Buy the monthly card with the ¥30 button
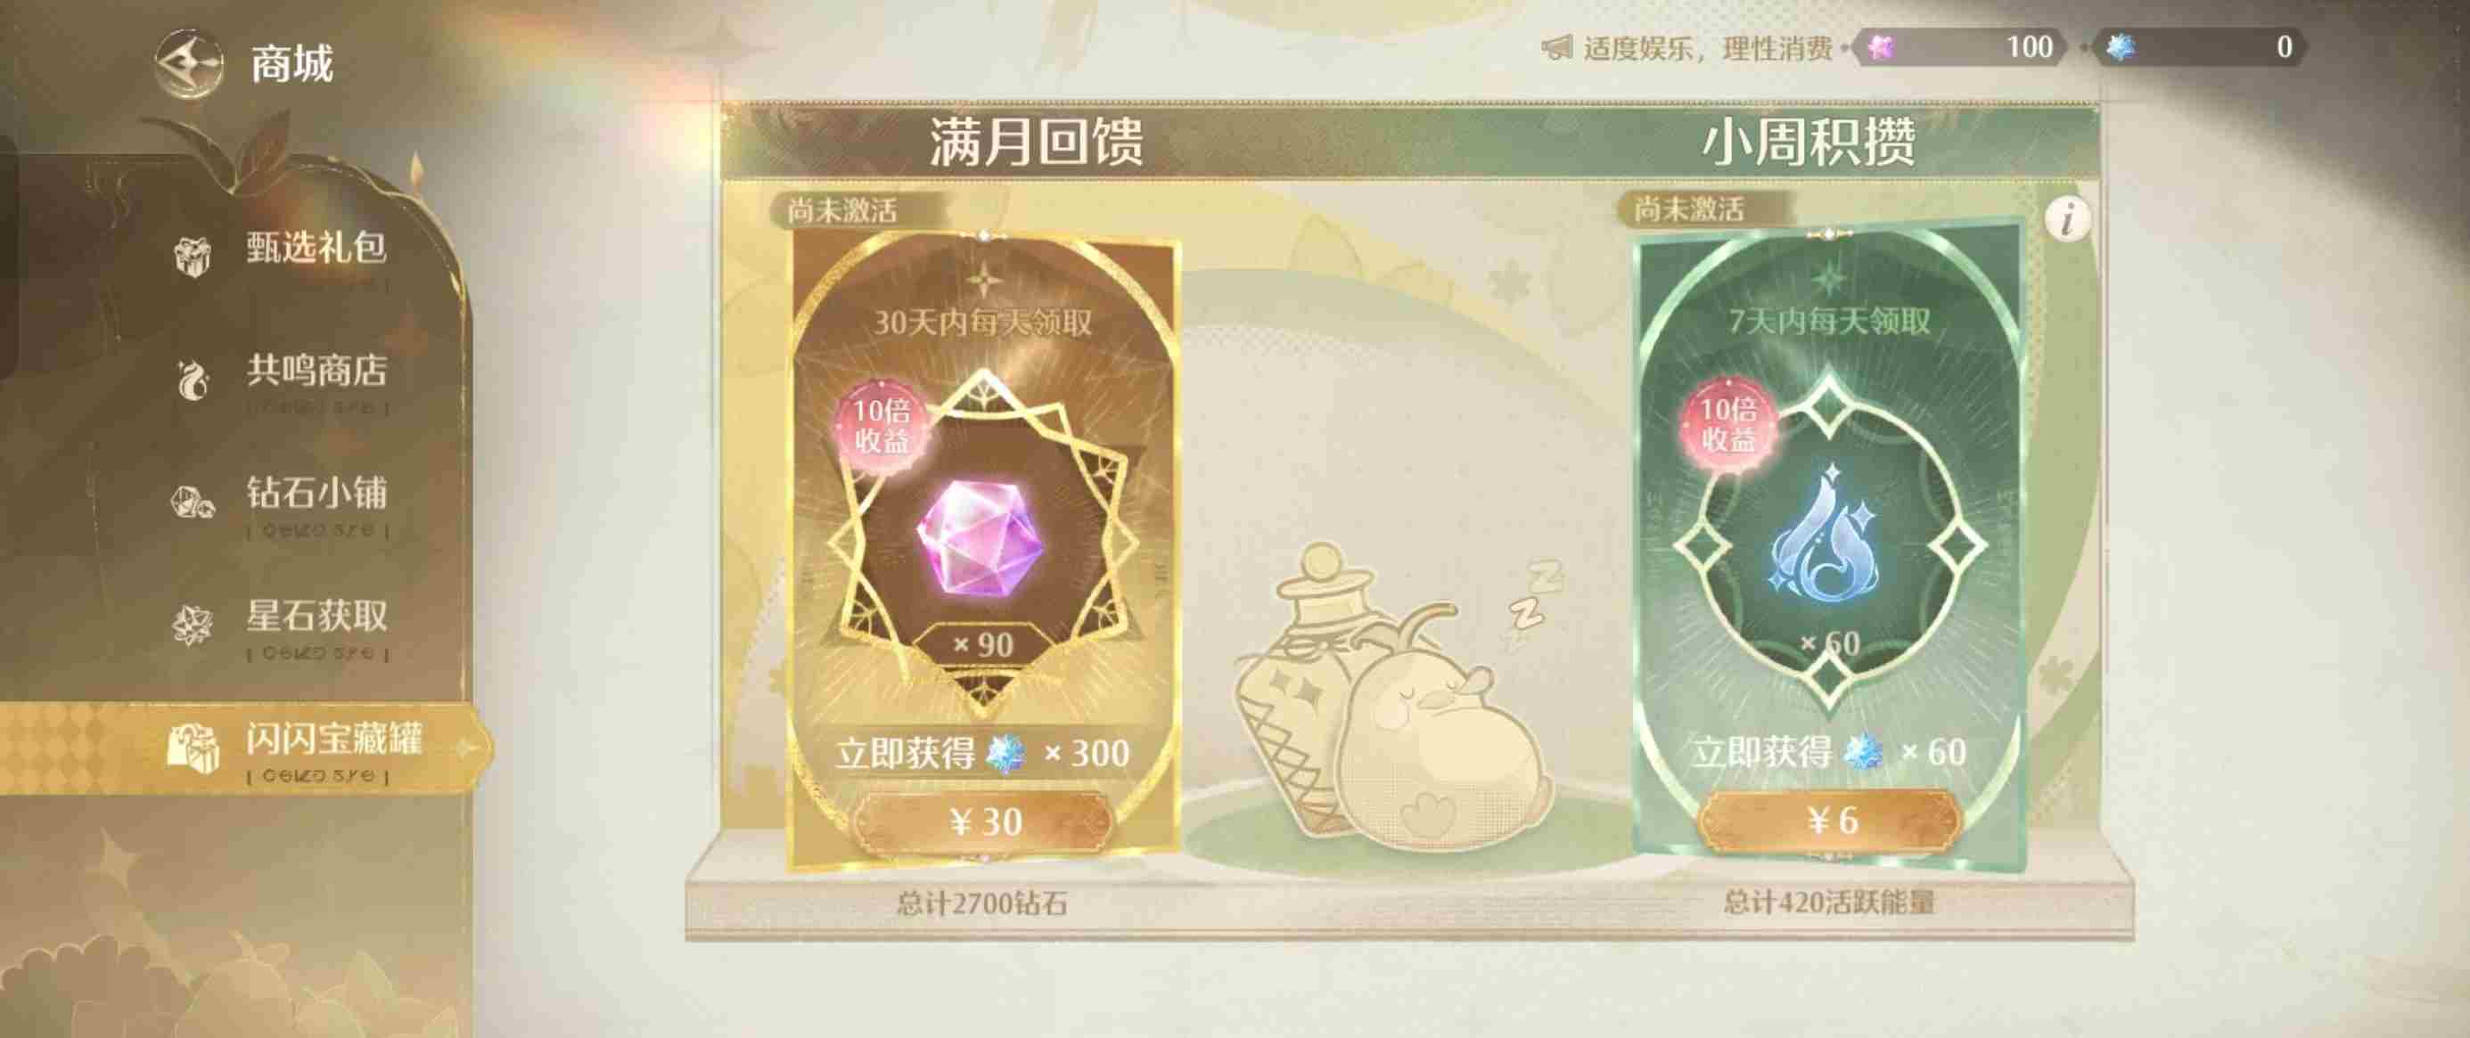 pyautogui.click(x=984, y=821)
